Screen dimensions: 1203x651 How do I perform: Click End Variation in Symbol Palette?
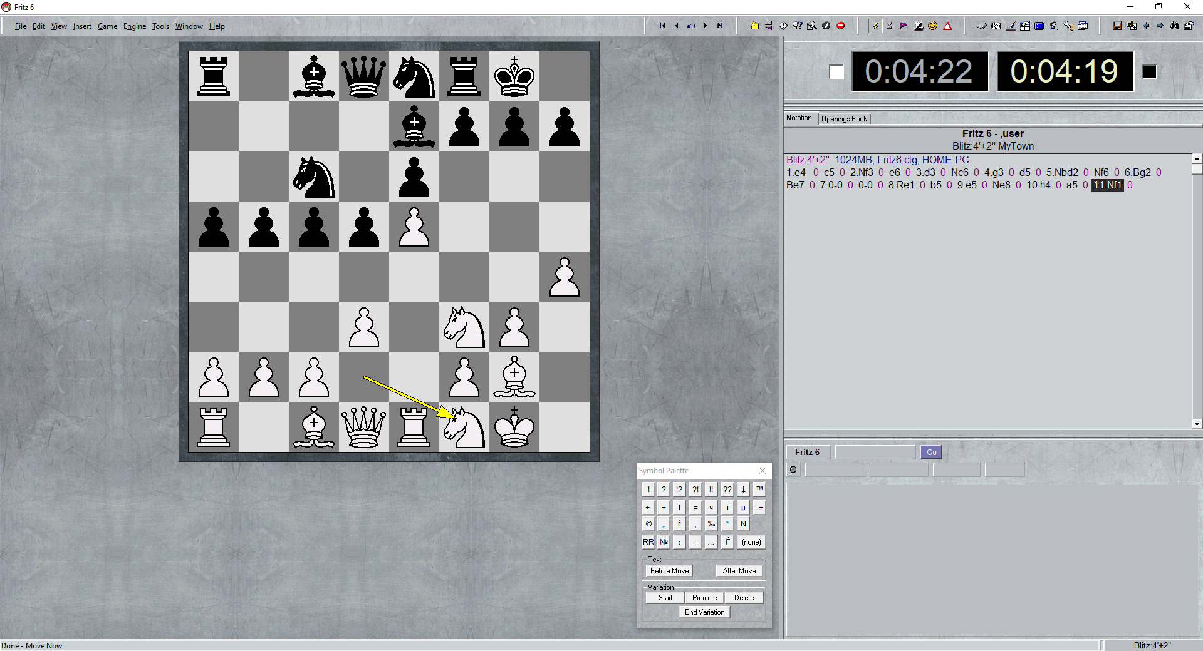click(704, 612)
